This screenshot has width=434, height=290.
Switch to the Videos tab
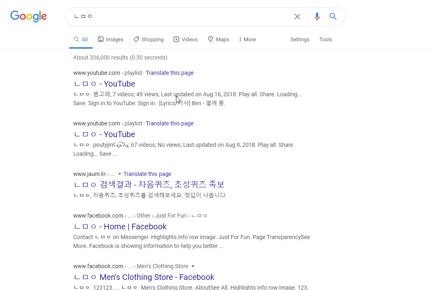coord(186,40)
